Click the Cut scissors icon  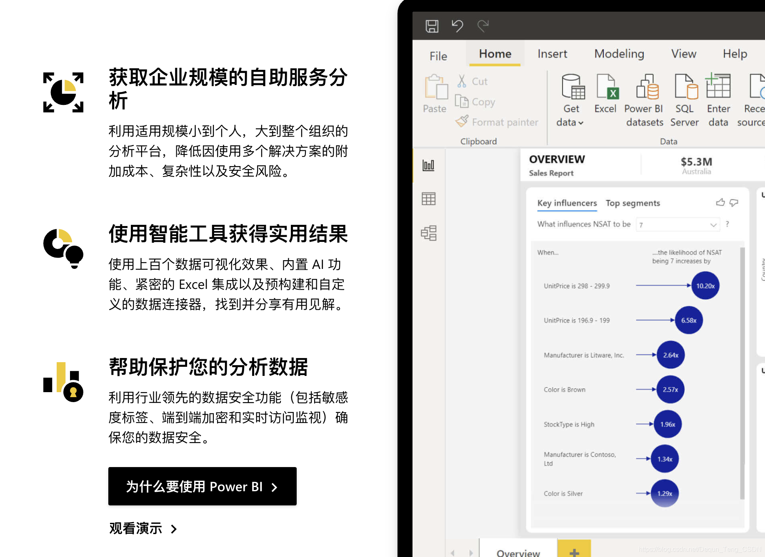click(462, 81)
